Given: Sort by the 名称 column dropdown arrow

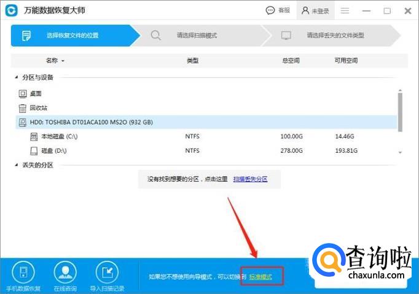Looking at the screenshot, I should pyautogui.click(x=63, y=61).
